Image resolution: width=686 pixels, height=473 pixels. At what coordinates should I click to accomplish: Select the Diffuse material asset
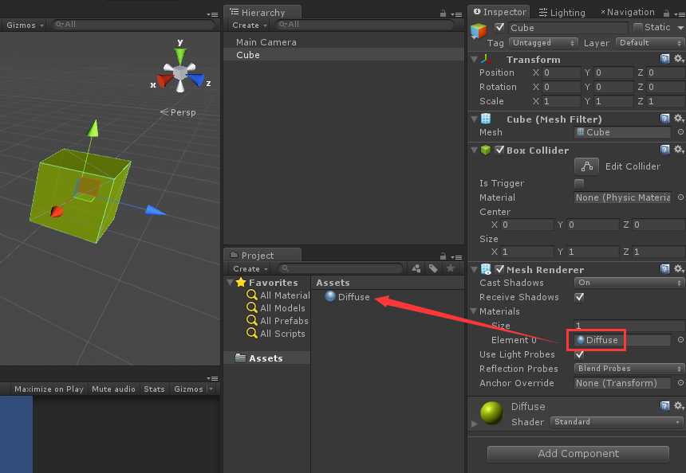(x=347, y=297)
